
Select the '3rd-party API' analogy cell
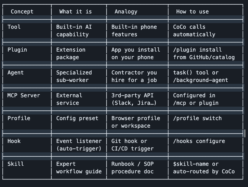134,99
